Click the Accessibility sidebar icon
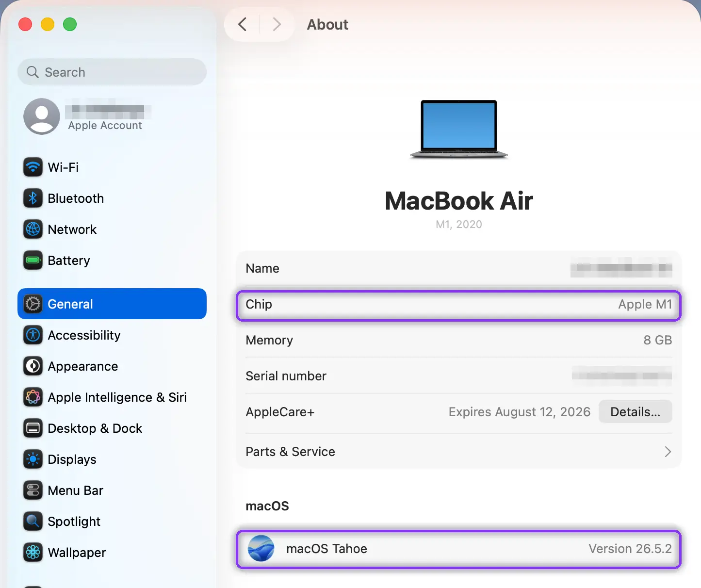Image resolution: width=701 pixels, height=588 pixels. coord(33,335)
